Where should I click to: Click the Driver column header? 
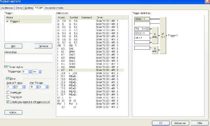[109, 17]
